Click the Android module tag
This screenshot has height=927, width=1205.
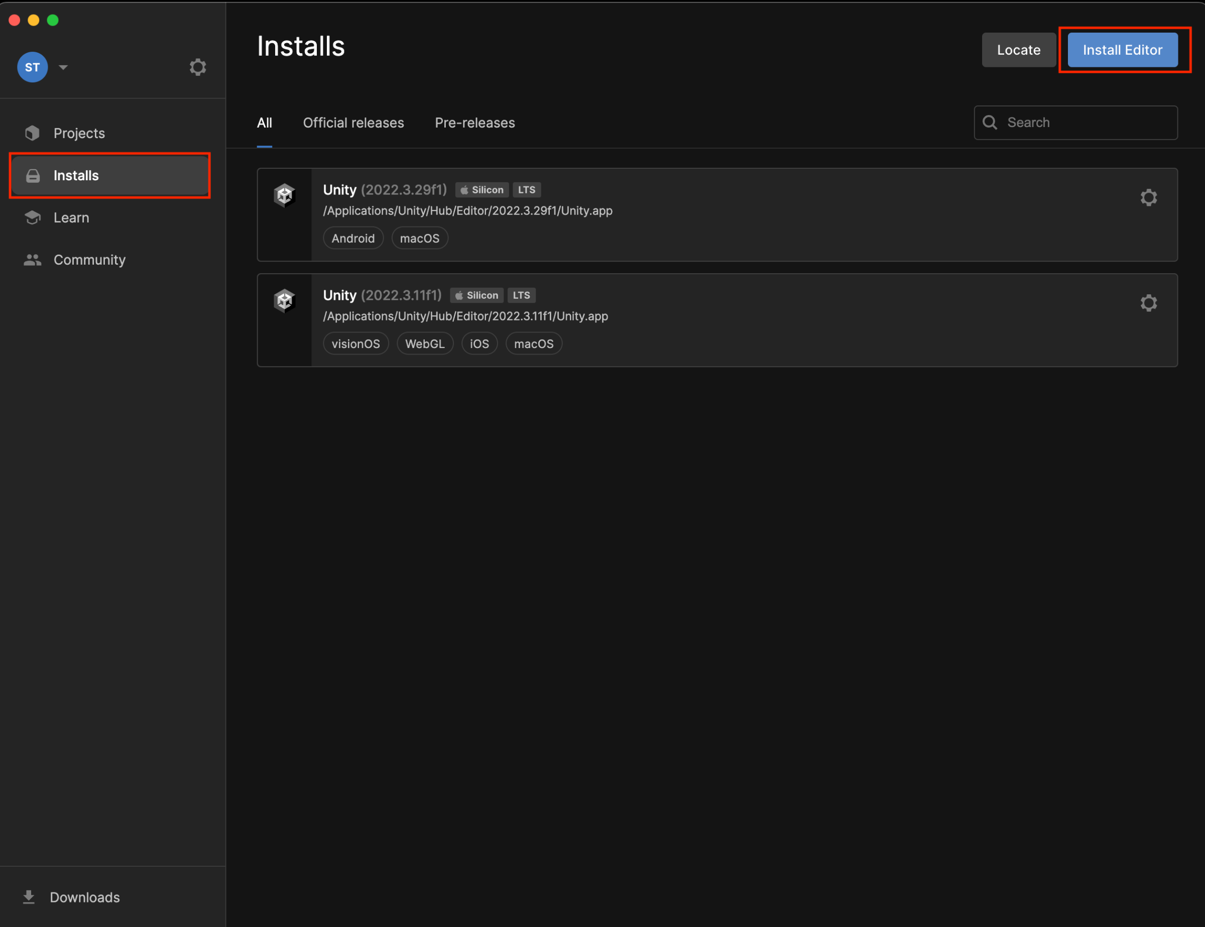pos(353,239)
